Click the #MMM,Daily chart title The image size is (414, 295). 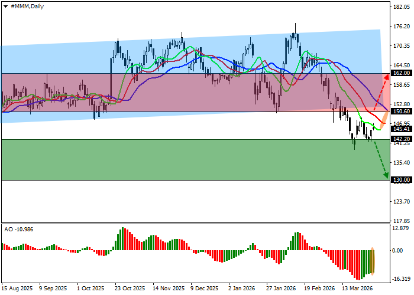point(27,5)
